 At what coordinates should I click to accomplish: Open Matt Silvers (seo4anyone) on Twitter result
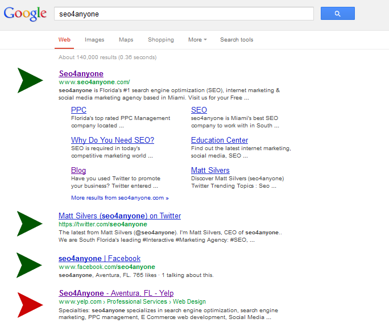[x=120, y=216]
